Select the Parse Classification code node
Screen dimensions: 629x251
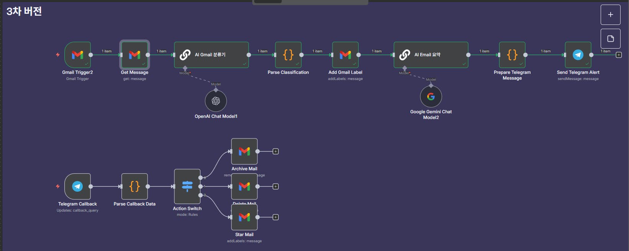pyautogui.click(x=288, y=55)
